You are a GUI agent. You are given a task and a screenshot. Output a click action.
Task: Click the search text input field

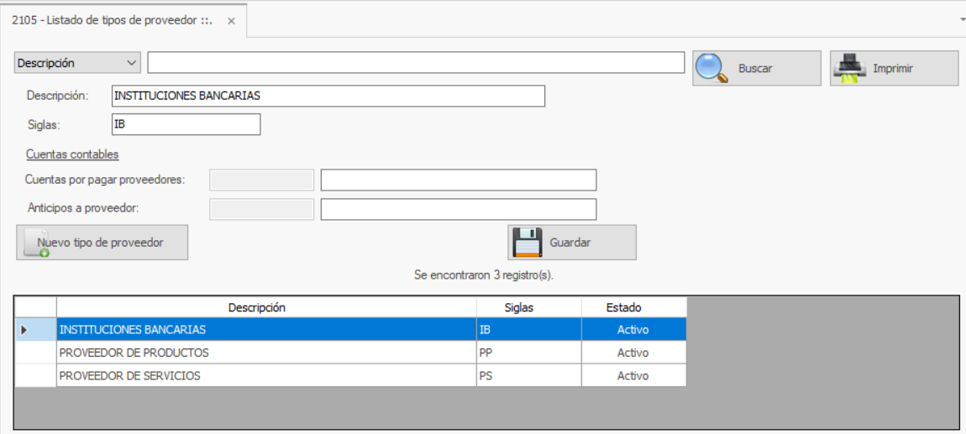(416, 63)
